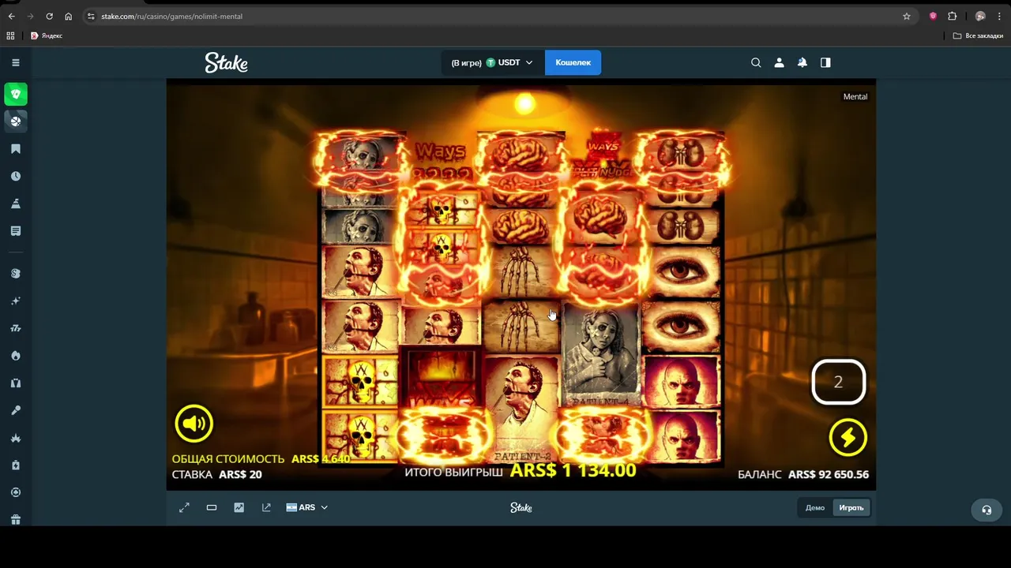Open my bets list icon
Image resolution: width=1011 pixels, height=568 pixels.
point(16,231)
